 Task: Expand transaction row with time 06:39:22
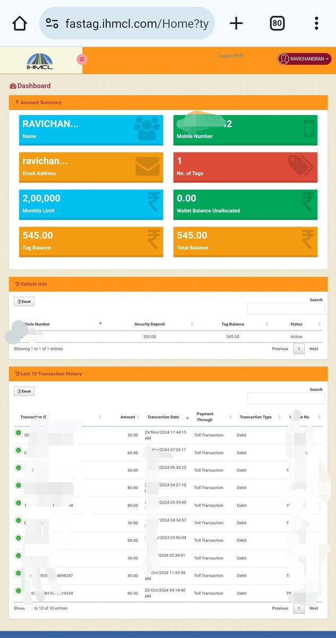click(x=18, y=468)
